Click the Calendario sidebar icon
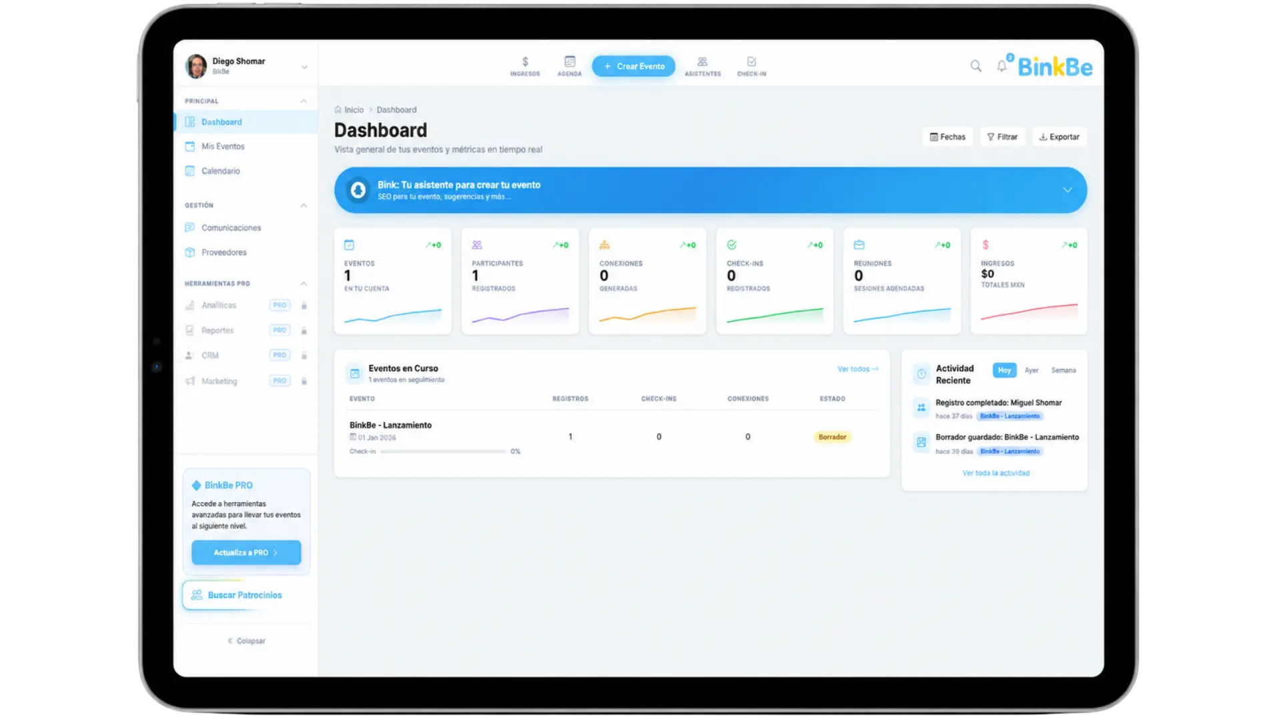This screenshot has height=721, width=1281. [x=190, y=171]
